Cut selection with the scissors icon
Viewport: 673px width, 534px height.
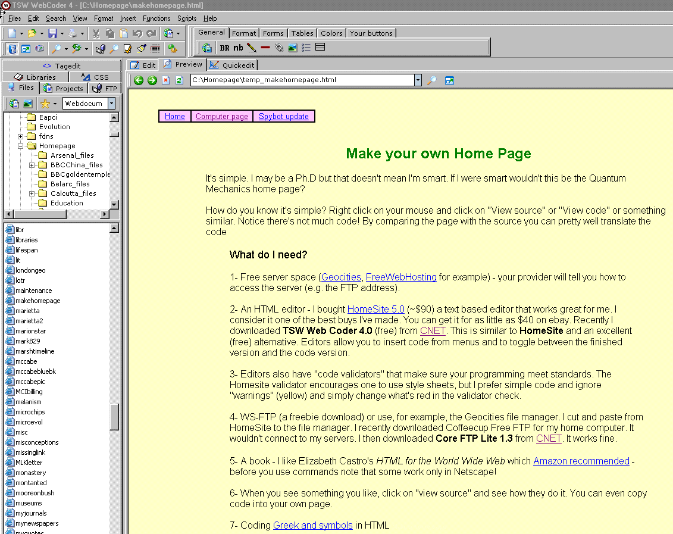pos(96,33)
